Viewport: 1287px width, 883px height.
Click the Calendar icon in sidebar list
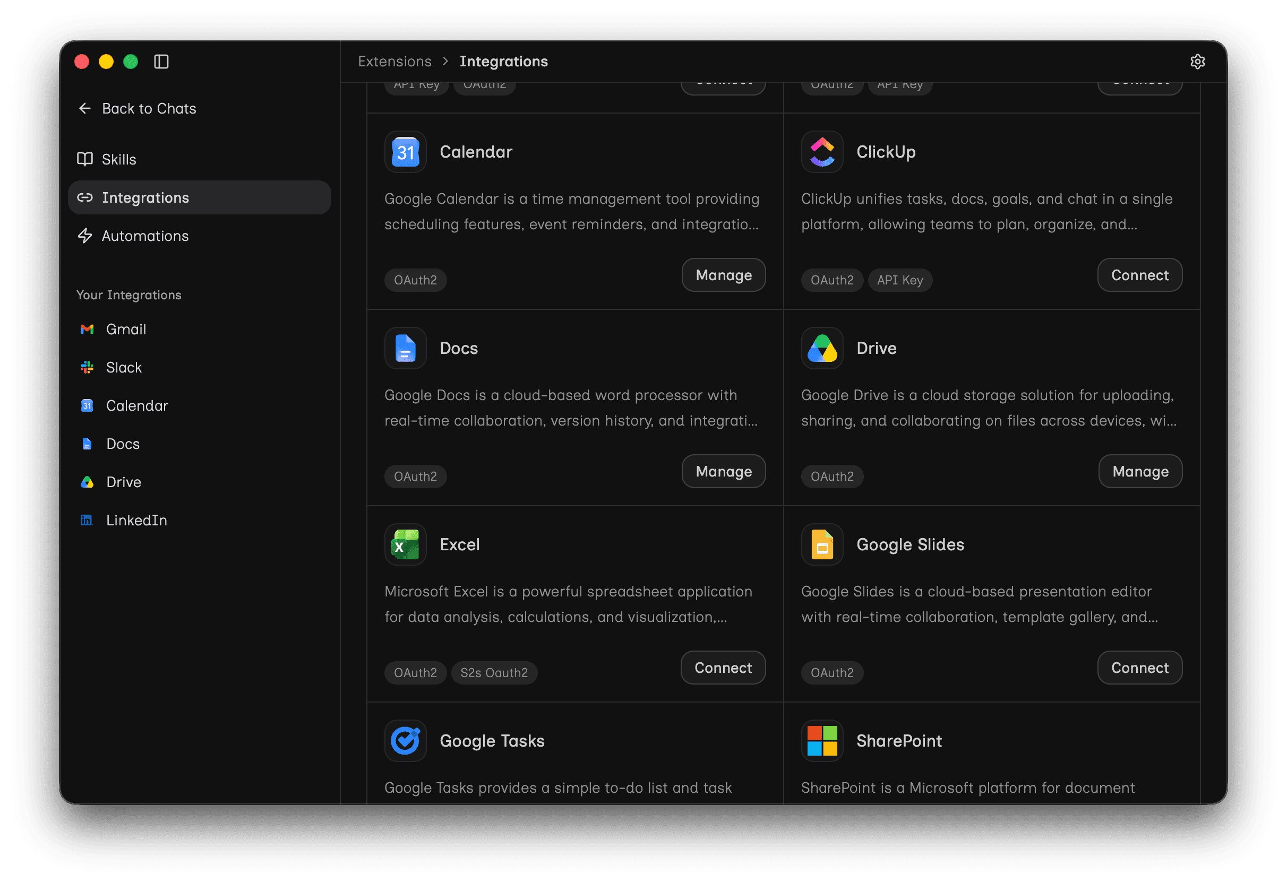point(87,406)
